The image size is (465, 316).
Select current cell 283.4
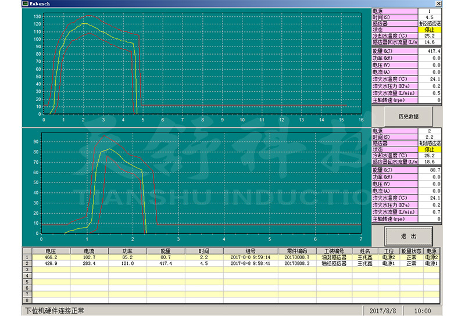(89, 263)
